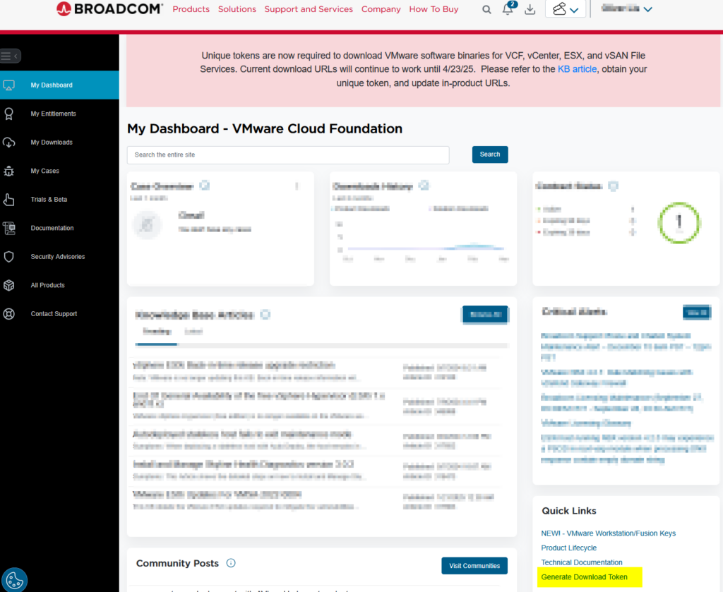Click the All Products cube icon

coord(9,285)
